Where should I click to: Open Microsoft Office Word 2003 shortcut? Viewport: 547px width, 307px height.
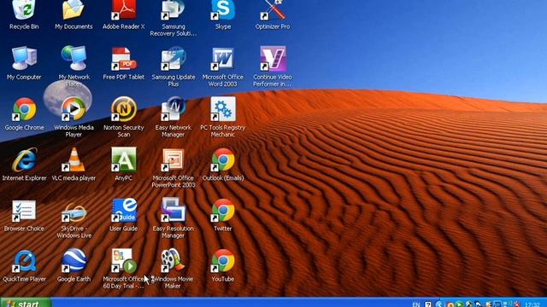click(x=223, y=59)
